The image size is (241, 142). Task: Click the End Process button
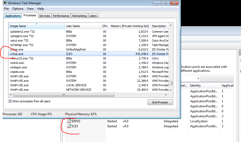point(160,102)
